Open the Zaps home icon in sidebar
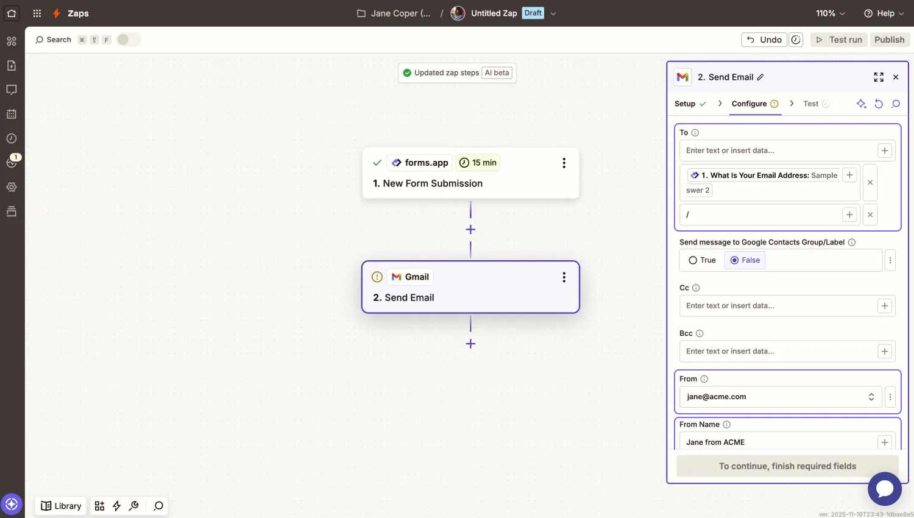 click(11, 13)
